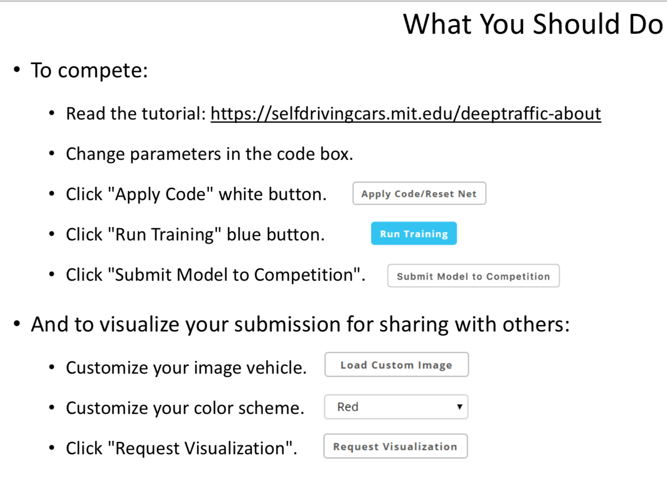Click the "Customize your image vehicle." bullet text

186,368
